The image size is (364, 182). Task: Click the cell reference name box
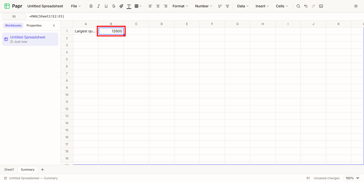[x=14, y=16]
